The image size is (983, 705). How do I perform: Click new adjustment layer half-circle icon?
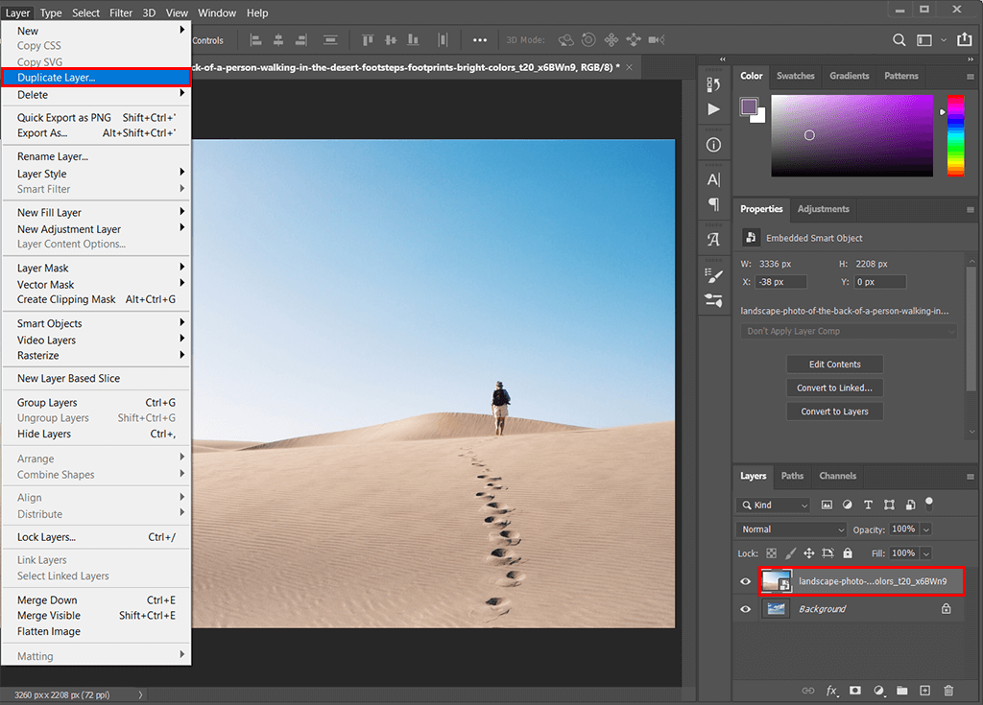point(879,691)
